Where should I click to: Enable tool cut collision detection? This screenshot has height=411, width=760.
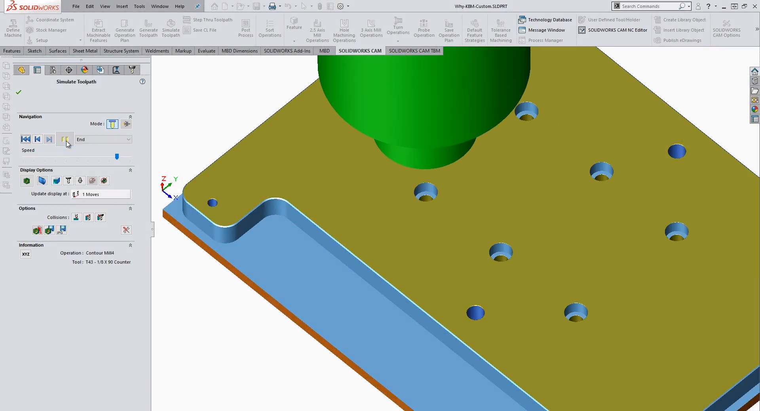pos(76,217)
